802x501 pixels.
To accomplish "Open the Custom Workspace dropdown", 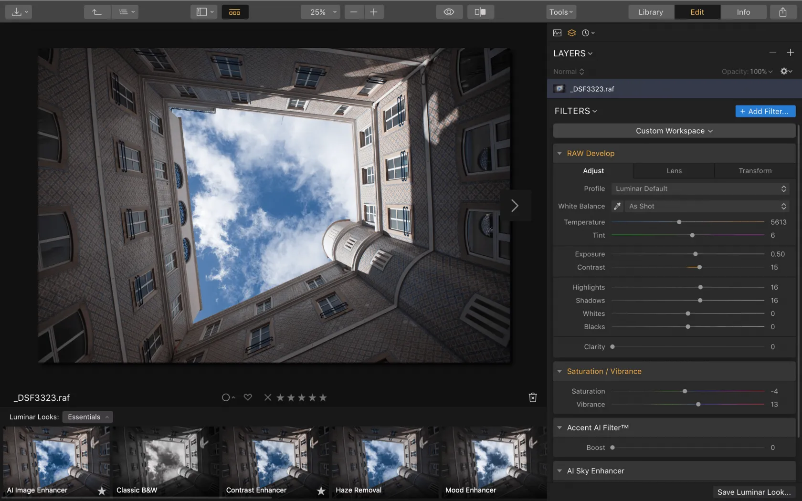I will [x=674, y=130].
